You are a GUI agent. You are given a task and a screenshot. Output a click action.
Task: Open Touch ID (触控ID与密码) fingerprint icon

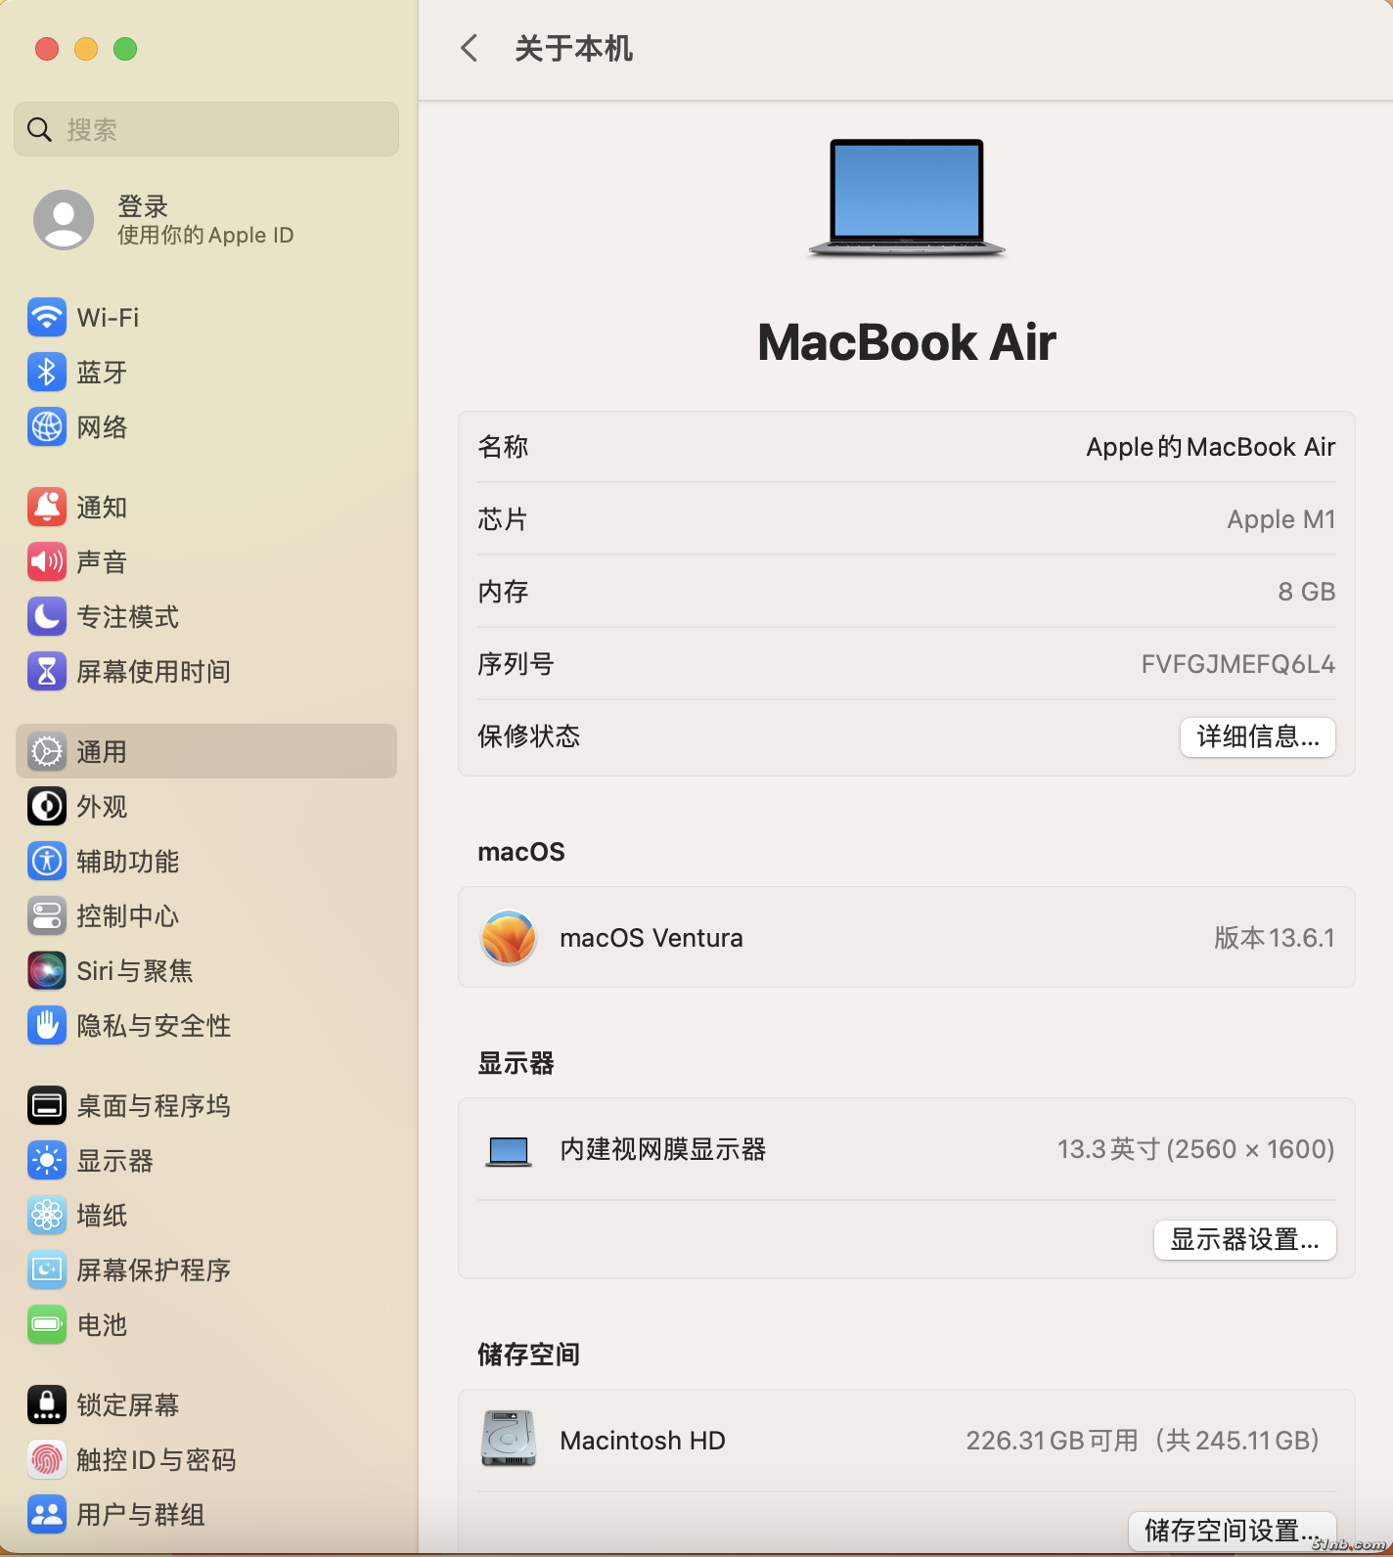pos(47,1460)
